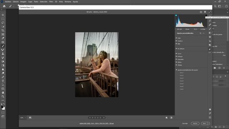Select Camera Raw Red Eye tool
229x129 pixels.
point(210,41)
